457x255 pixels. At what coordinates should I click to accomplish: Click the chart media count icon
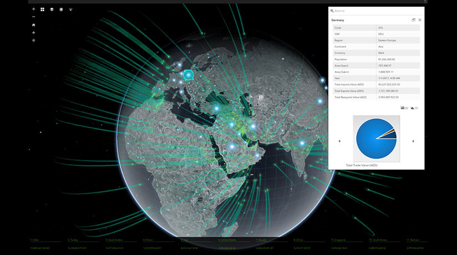click(x=414, y=108)
